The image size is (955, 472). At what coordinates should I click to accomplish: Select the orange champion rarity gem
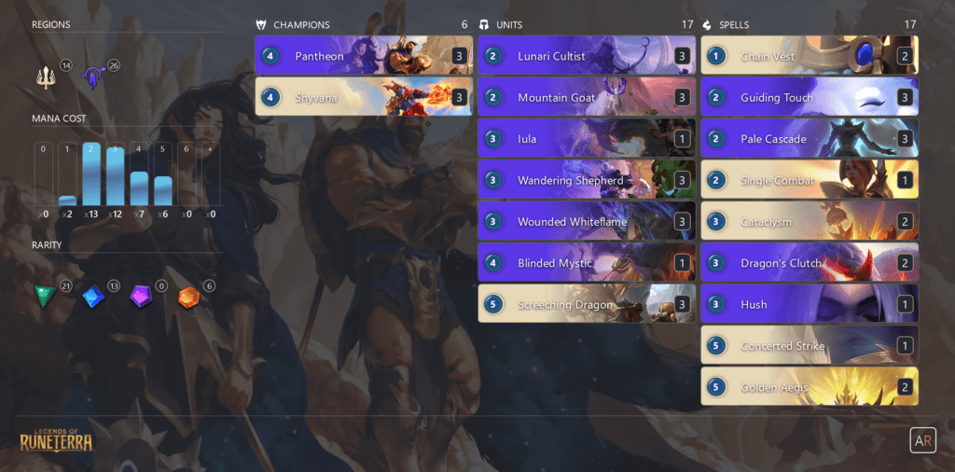tap(188, 297)
